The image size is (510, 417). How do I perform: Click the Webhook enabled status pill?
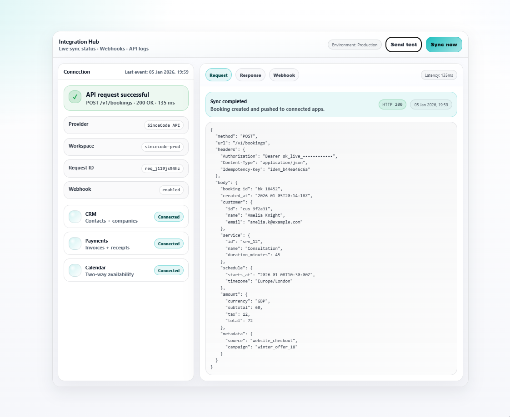(171, 190)
